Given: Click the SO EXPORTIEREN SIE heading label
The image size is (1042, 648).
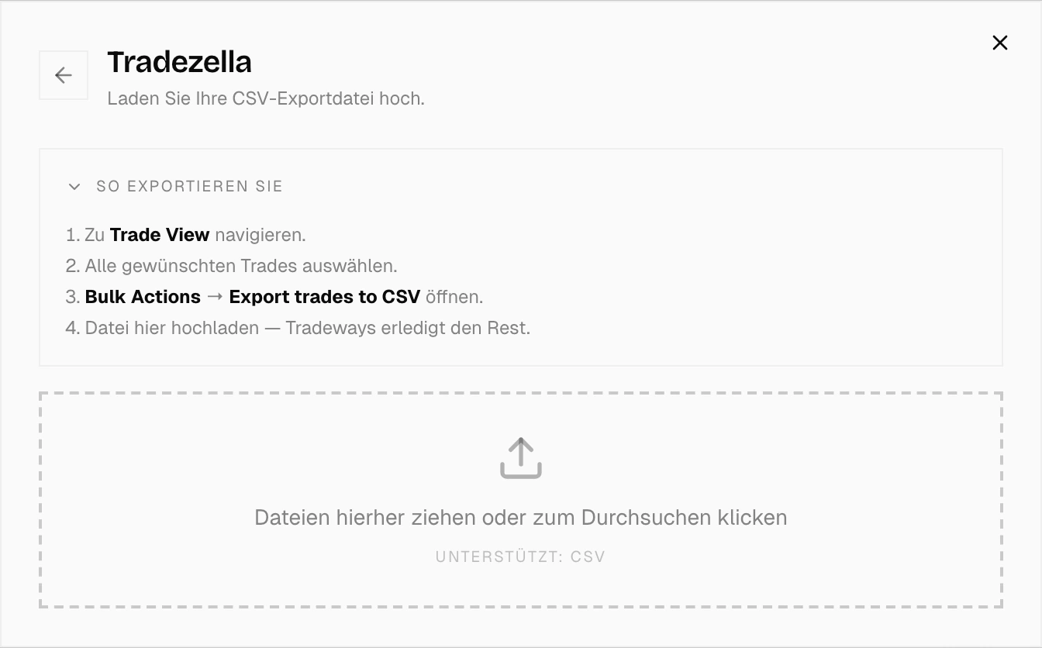Looking at the screenshot, I should pyautogui.click(x=188, y=186).
